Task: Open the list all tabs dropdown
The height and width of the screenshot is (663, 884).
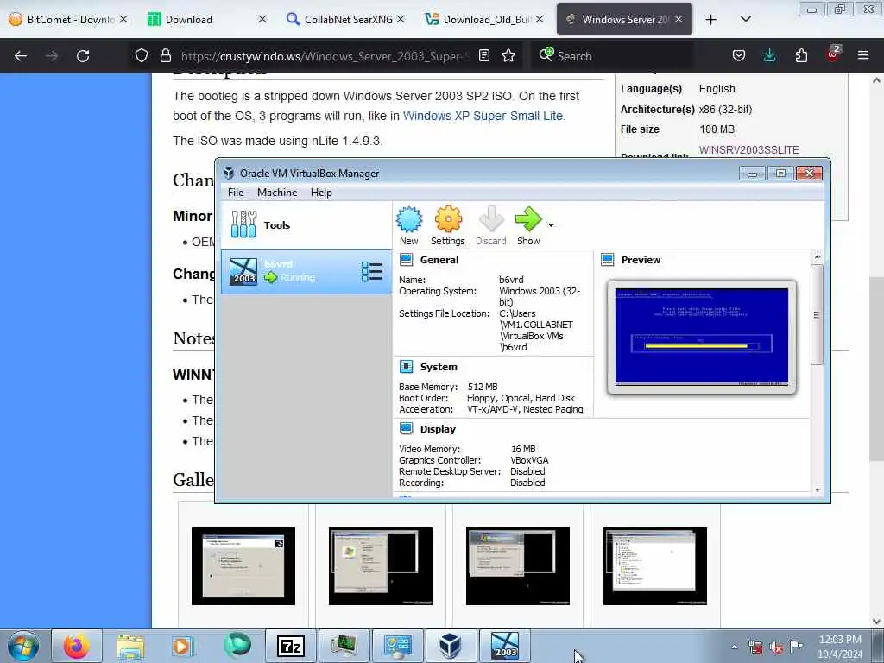Action: coord(745,19)
